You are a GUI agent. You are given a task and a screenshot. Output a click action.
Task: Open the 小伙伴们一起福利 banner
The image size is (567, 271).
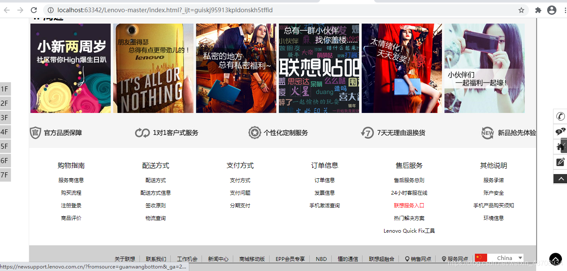point(485,68)
